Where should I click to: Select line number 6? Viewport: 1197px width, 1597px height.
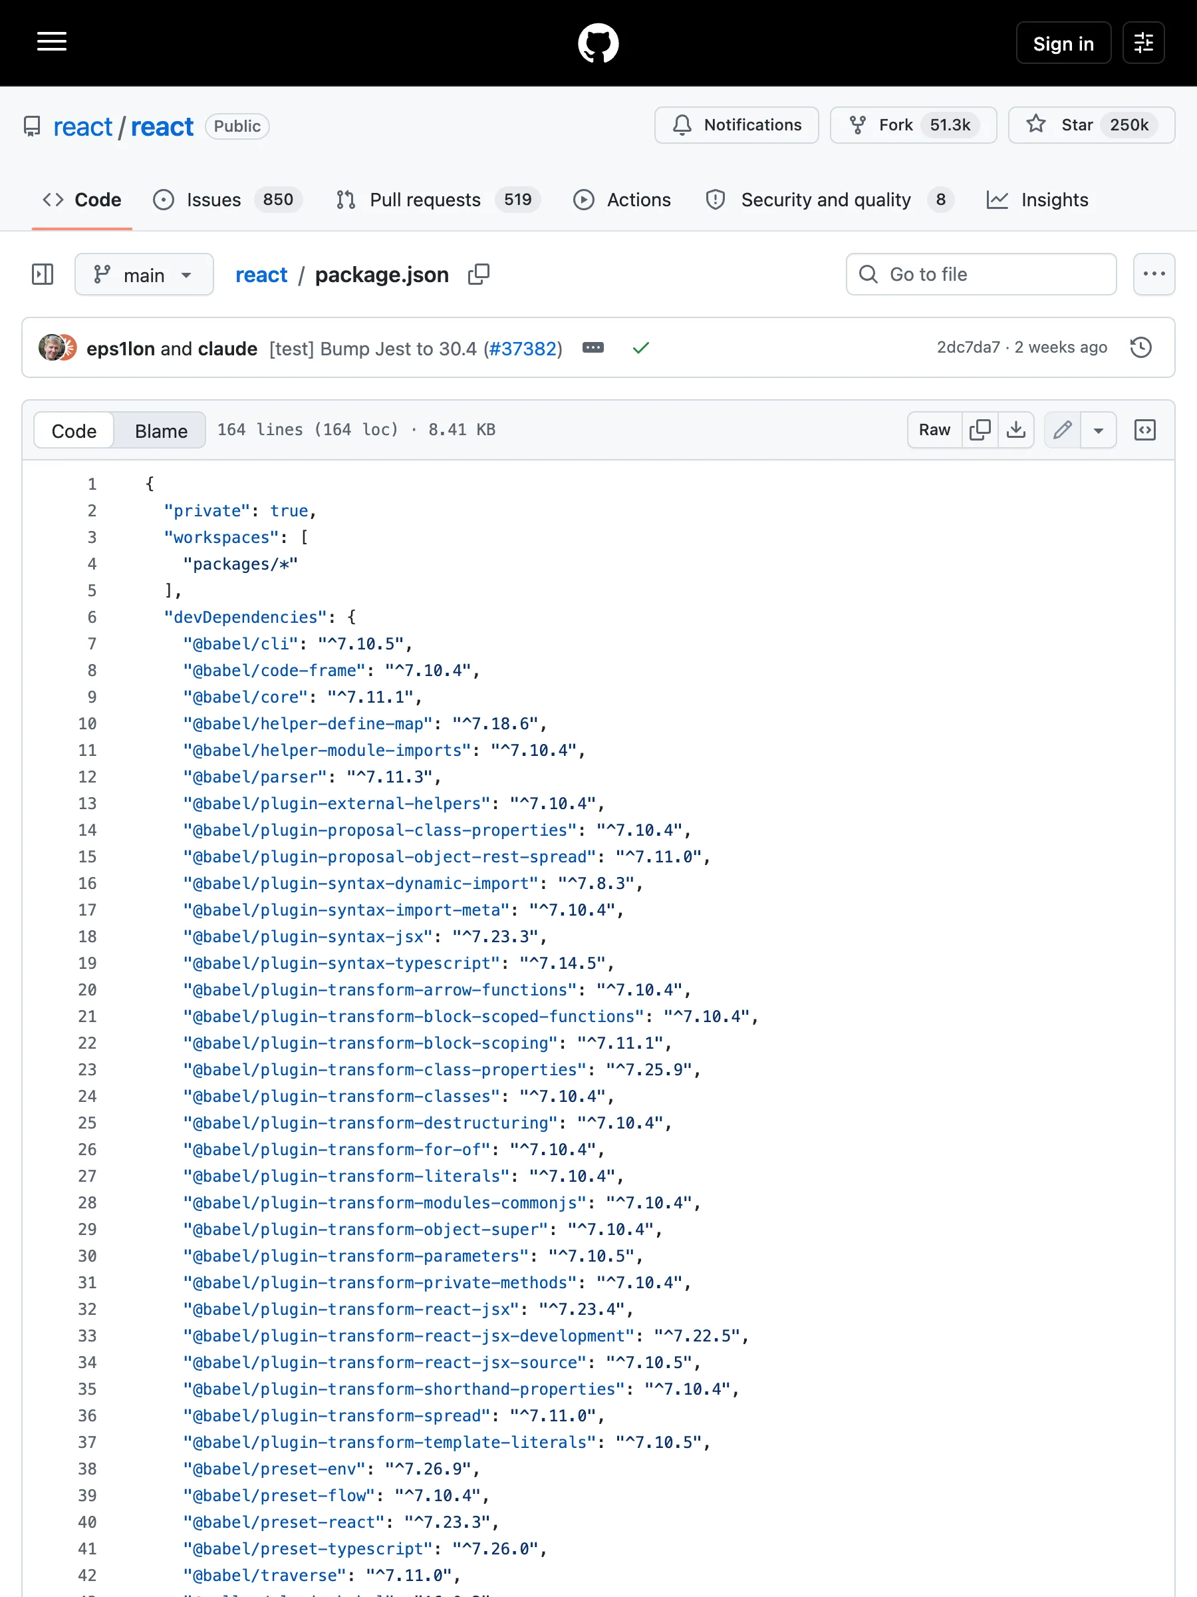(92, 618)
